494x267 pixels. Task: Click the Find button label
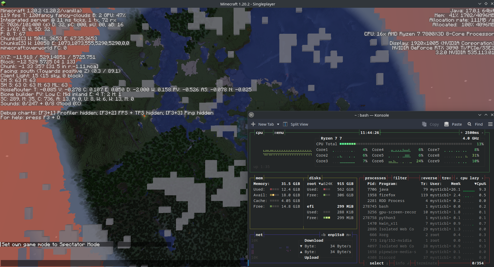(x=478, y=124)
